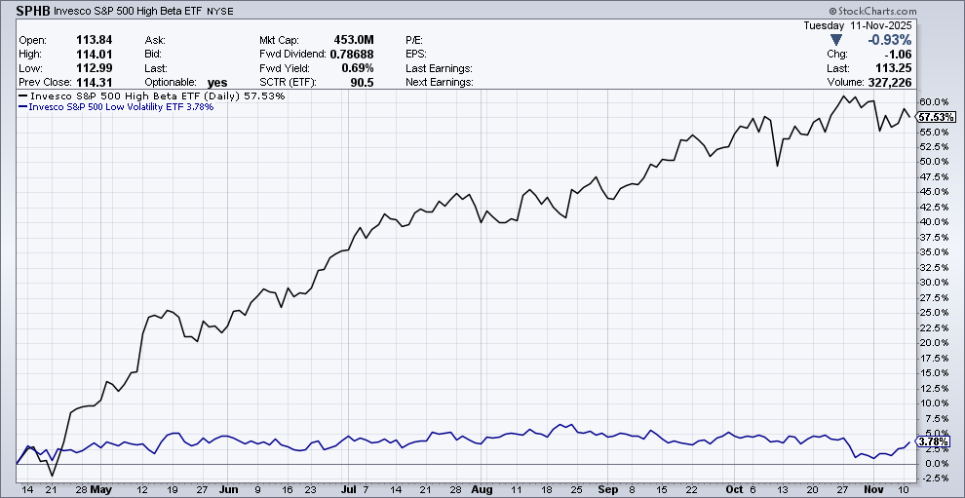Screen dimensions: 965x498
Task: Click the NYSE exchange label
Action: pos(220,11)
